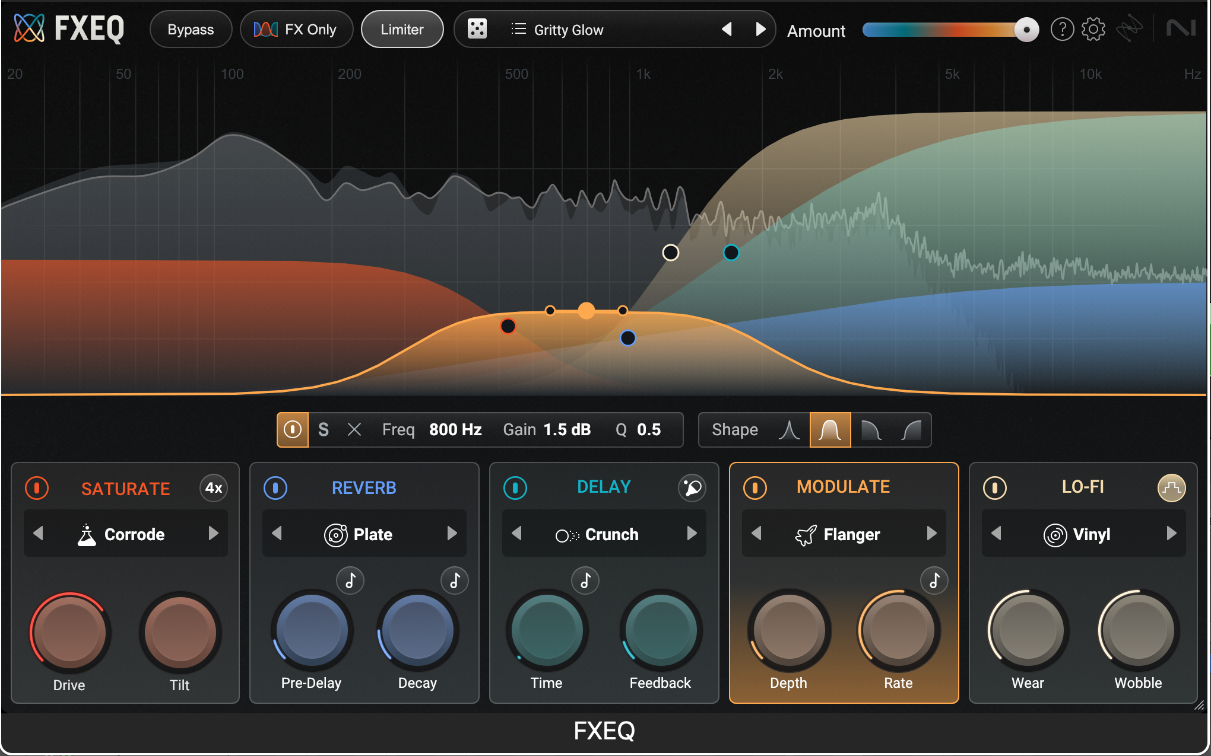Enable the FX Only button

[x=296, y=29]
